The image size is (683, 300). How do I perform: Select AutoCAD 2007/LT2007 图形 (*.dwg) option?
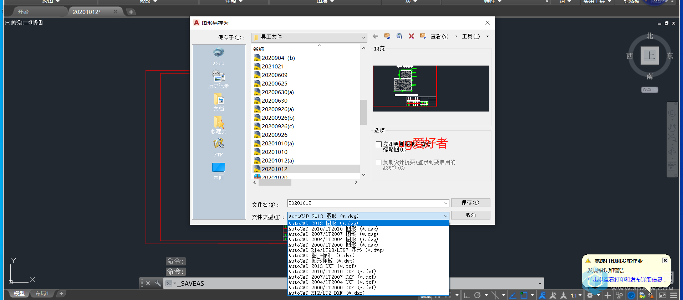point(368,234)
